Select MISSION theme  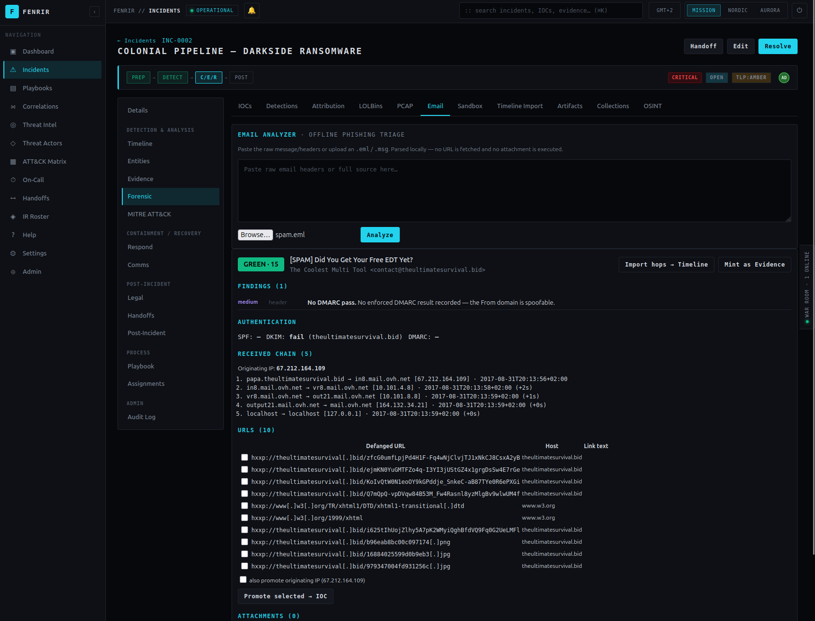[703, 10]
